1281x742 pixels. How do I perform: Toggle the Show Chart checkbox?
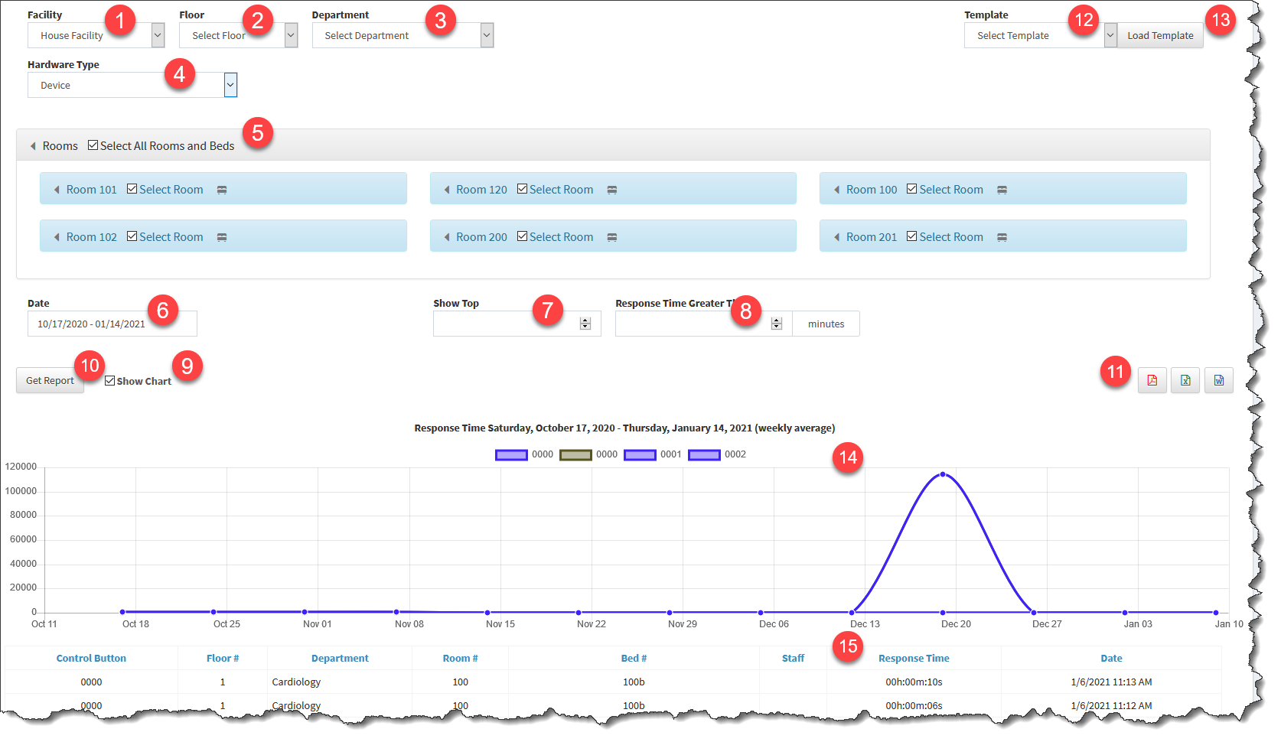click(x=110, y=381)
